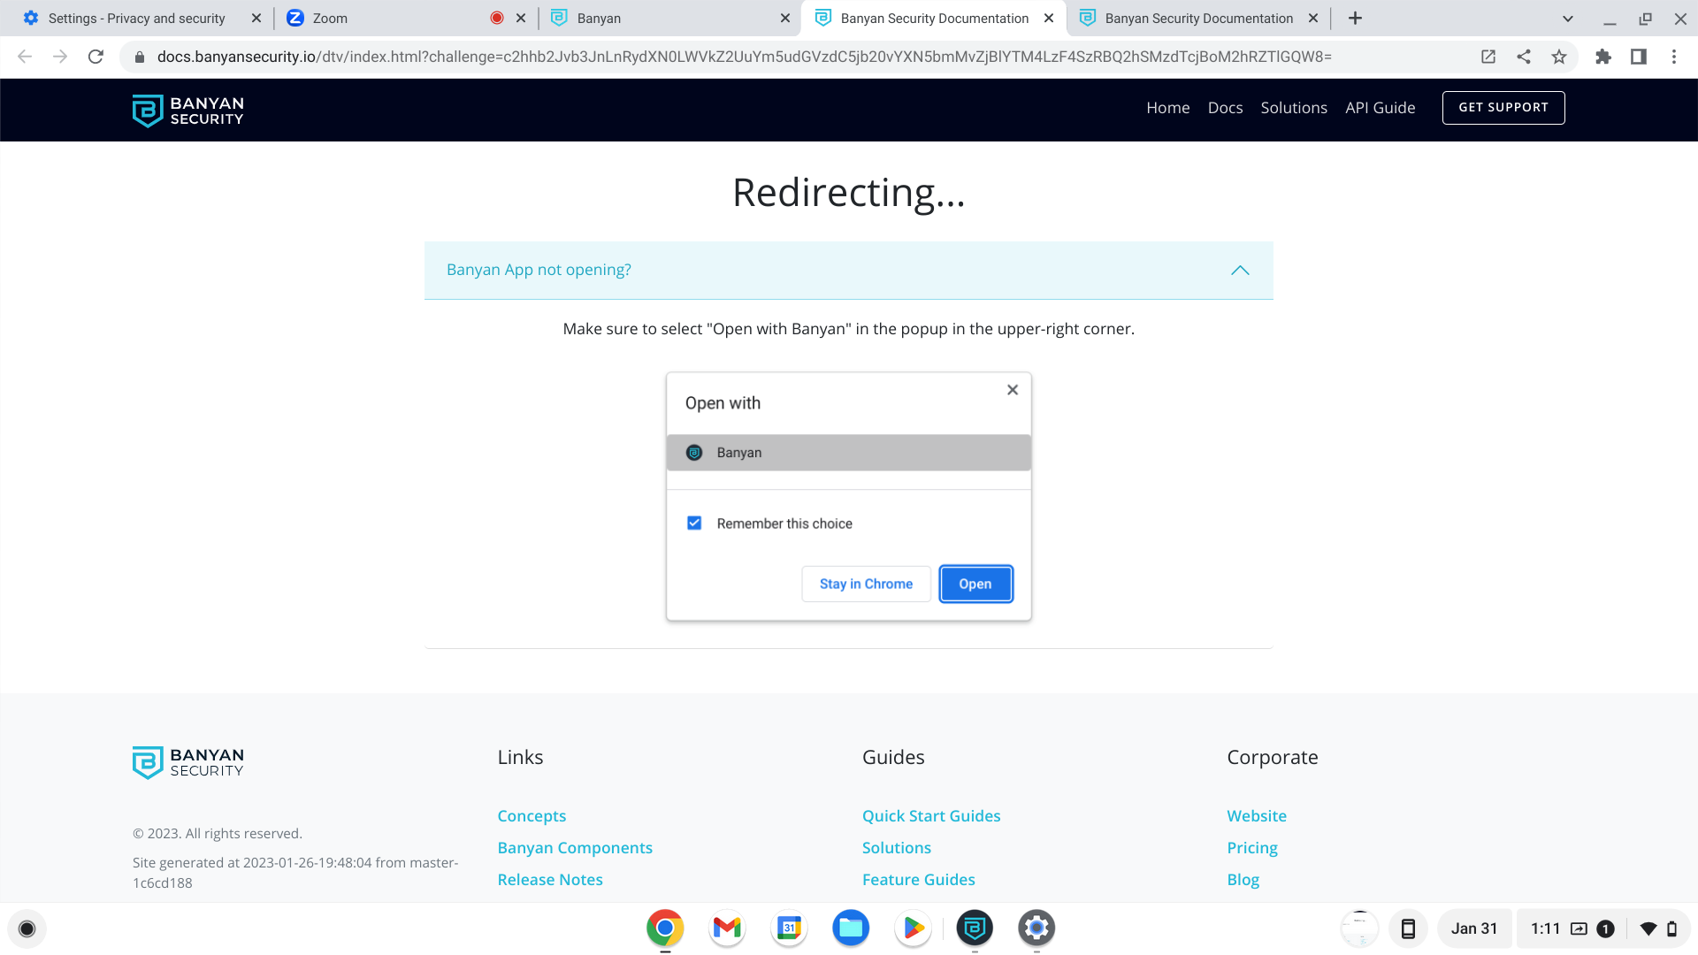The width and height of the screenshot is (1698, 955).
Task: Open the Release Notes footer link
Action: point(549,879)
